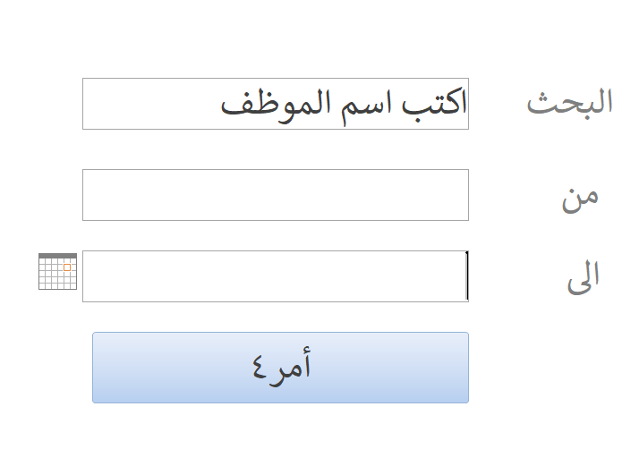
Task: Select the من date input field
Action: pyautogui.click(x=276, y=195)
